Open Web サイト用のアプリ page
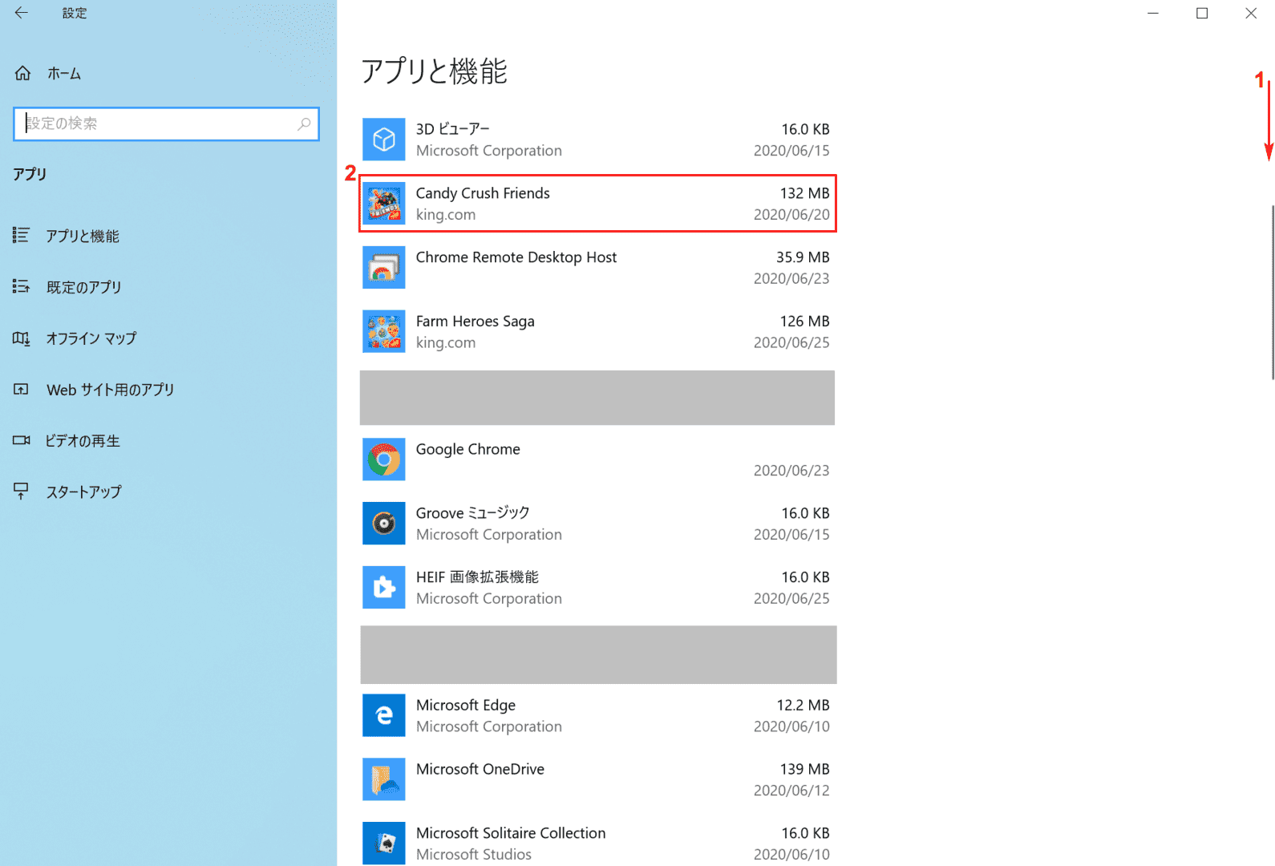Image resolution: width=1275 pixels, height=866 pixels. coord(111,390)
